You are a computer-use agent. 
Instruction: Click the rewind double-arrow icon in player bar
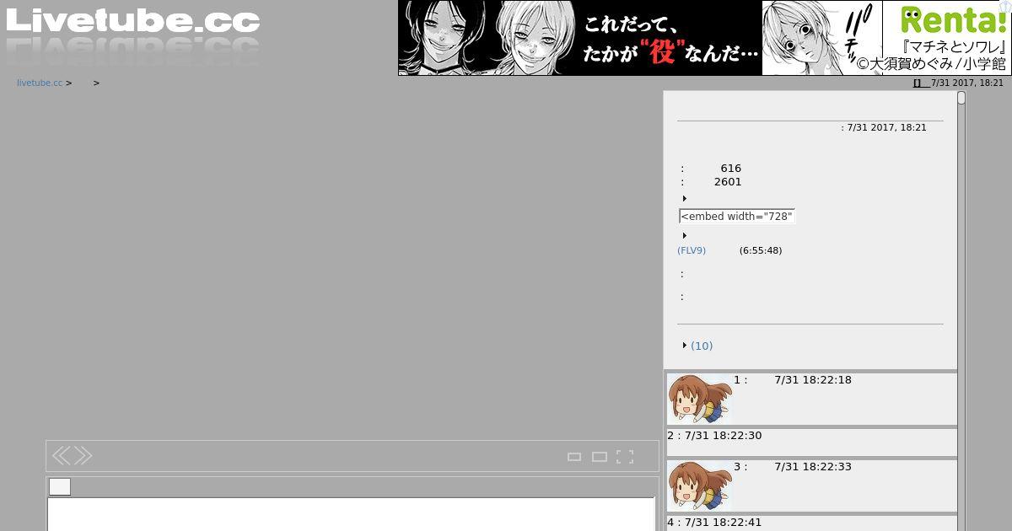pyautogui.click(x=61, y=456)
